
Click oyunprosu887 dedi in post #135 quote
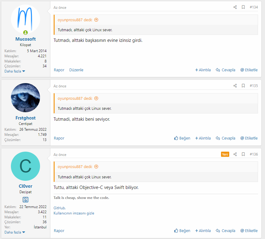pos(75,98)
